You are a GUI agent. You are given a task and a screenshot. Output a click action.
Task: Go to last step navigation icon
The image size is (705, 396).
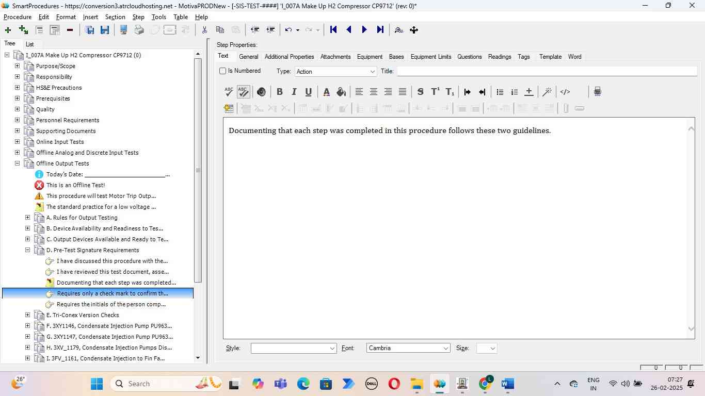[x=380, y=30]
